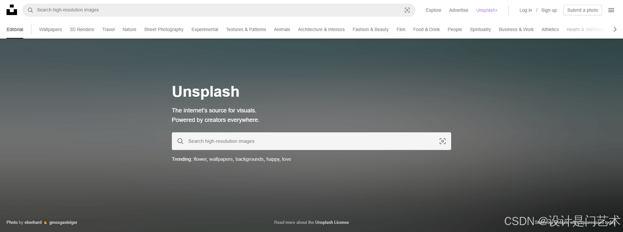The image size is (623, 232).
Task: Open the Experimental category
Action: coord(205,29)
